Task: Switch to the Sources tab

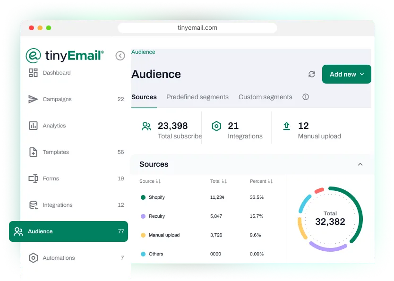Action: (x=144, y=97)
